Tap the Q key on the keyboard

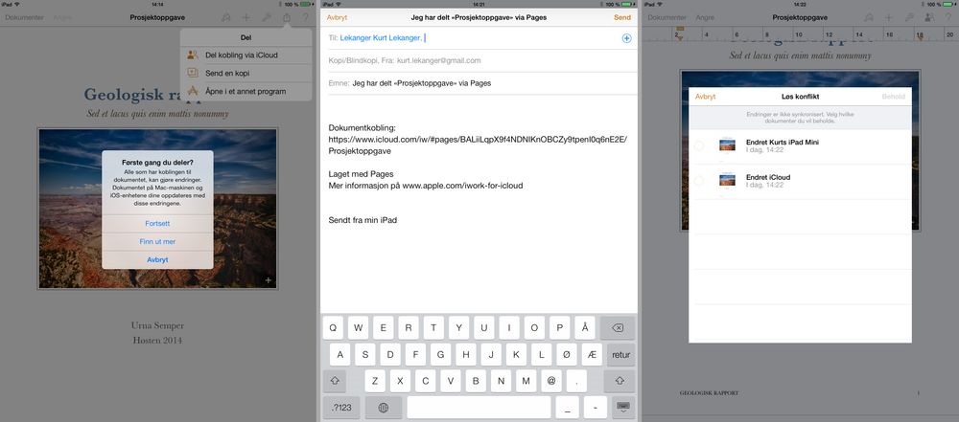point(333,327)
